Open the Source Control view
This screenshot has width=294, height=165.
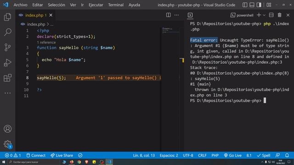point(7,47)
